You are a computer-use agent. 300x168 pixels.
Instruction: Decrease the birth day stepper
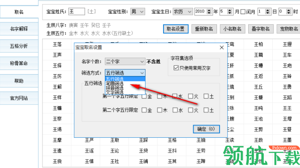pyautogui.click(x=268, y=13)
